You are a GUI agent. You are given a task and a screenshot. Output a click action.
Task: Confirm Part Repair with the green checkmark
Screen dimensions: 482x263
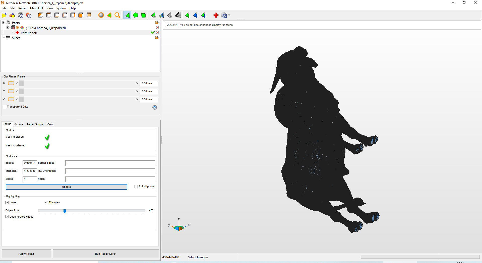coord(152,33)
